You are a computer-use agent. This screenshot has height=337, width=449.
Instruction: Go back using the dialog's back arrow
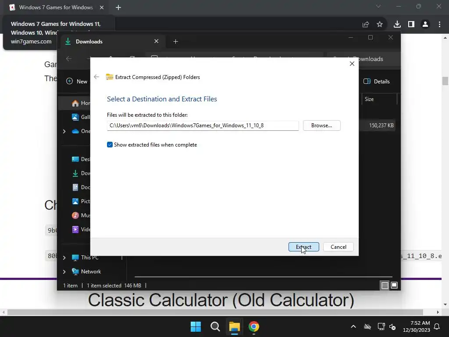point(96,77)
